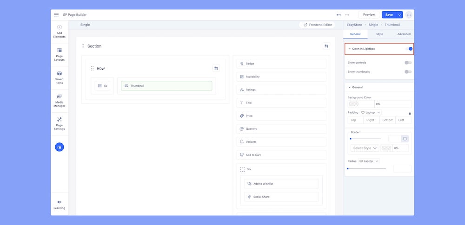Screen dimensions: 465x225
Task: Open Learning in sidebar
Action: click(60, 205)
